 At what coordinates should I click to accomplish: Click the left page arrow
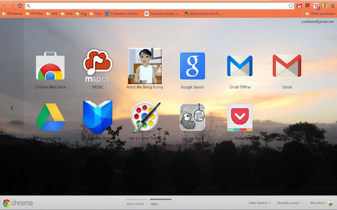pyautogui.click(x=12, y=108)
